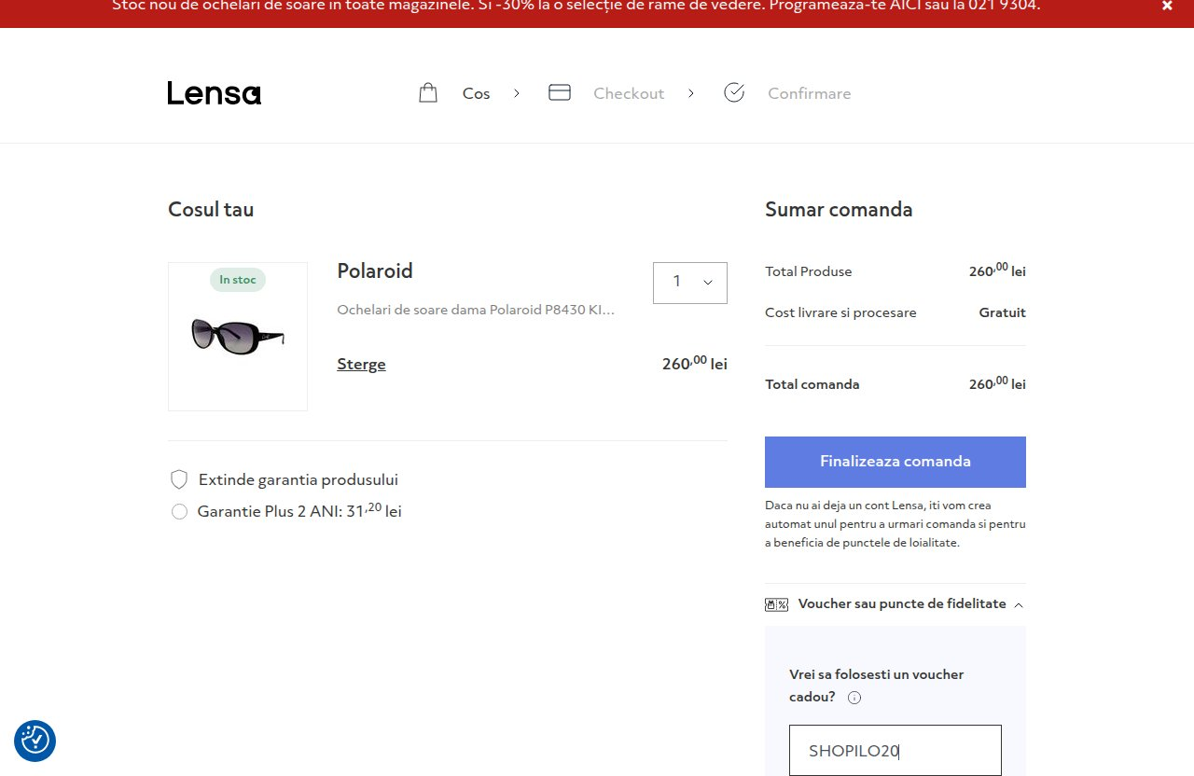The image size is (1194, 776).
Task: Click the Total Produse label
Action: [x=809, y=271]
